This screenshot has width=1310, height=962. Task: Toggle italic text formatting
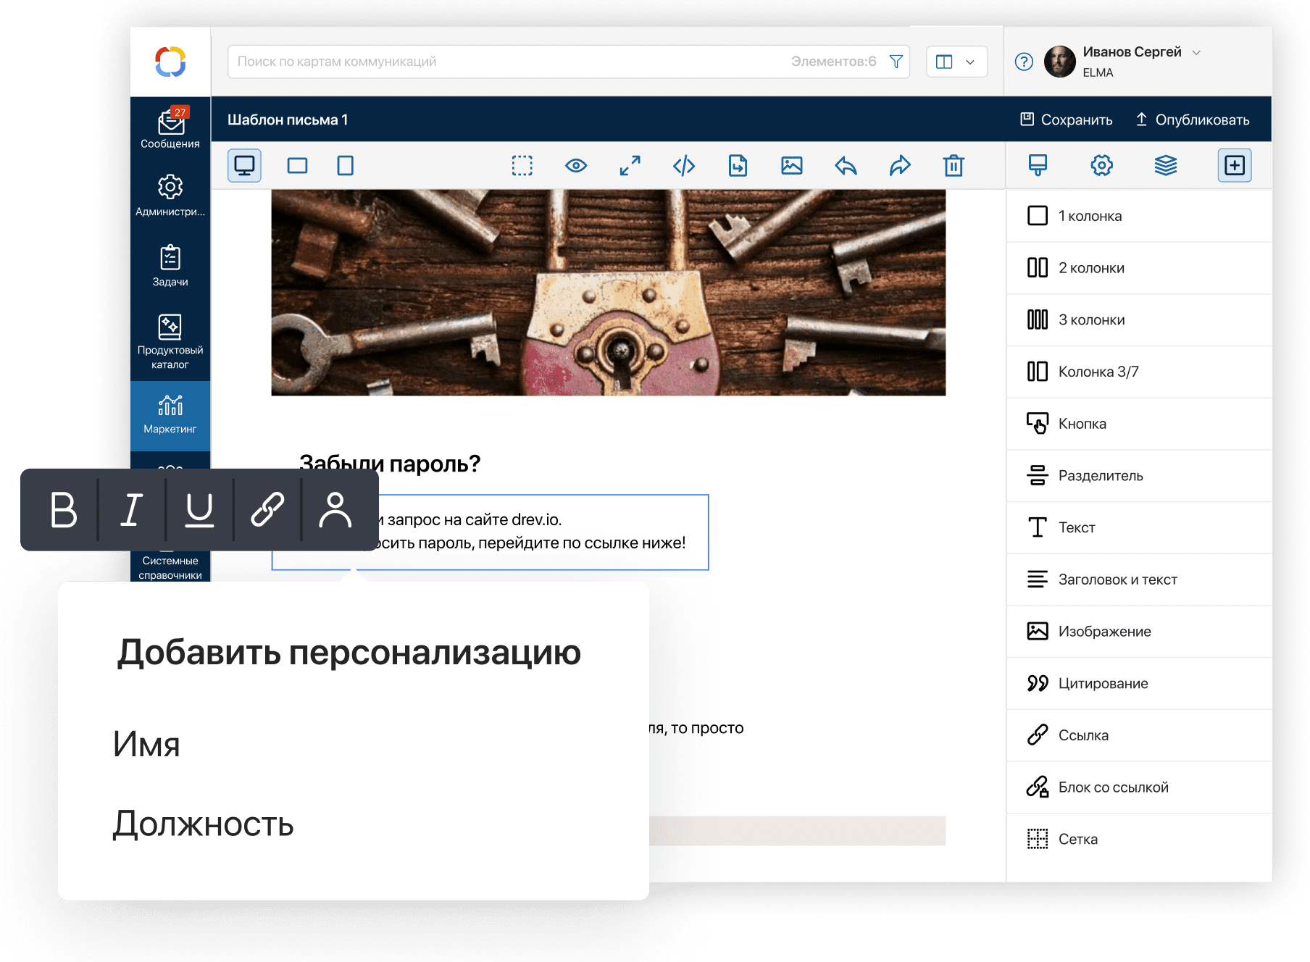tap(131, 510)
